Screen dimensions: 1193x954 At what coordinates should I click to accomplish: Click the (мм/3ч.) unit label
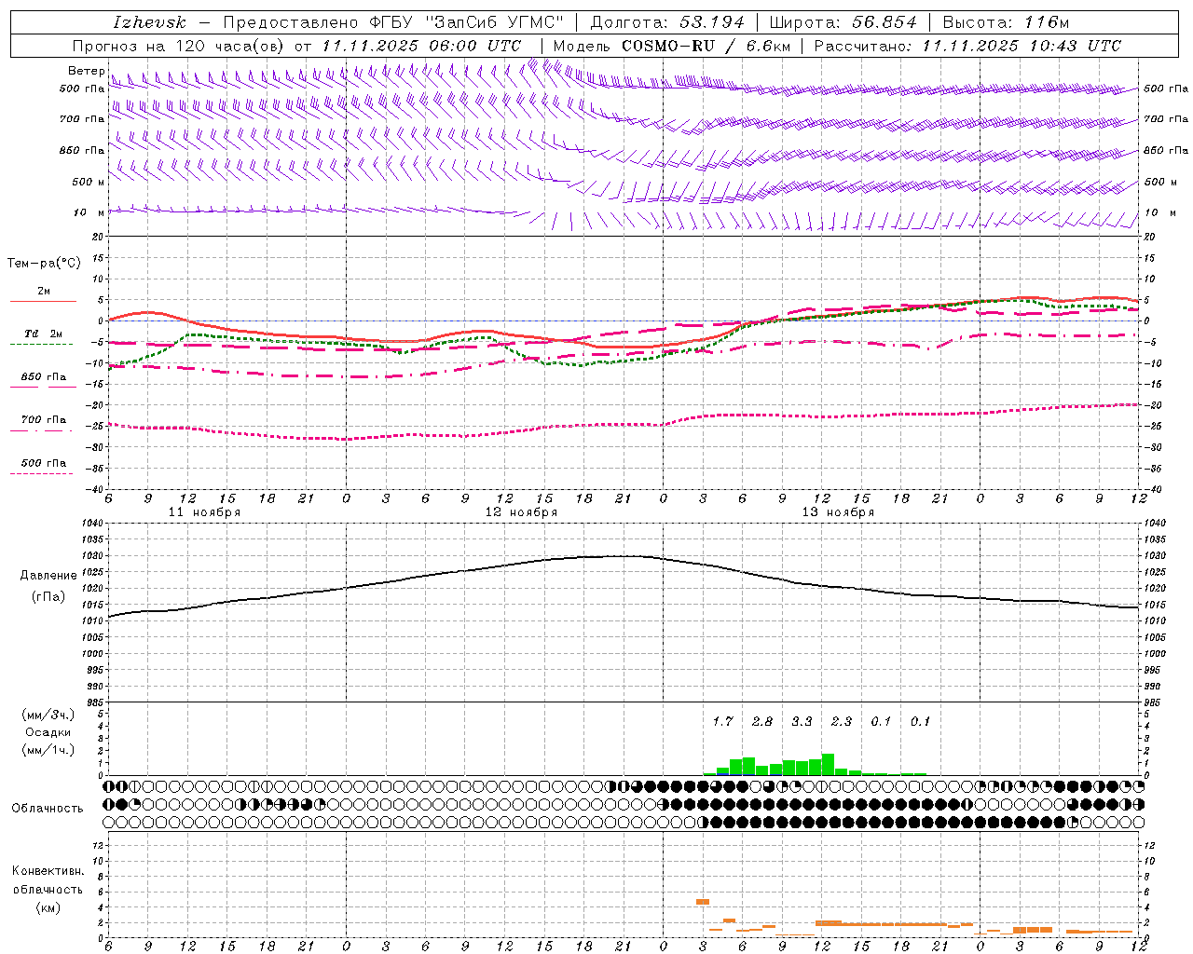(48, 715)
